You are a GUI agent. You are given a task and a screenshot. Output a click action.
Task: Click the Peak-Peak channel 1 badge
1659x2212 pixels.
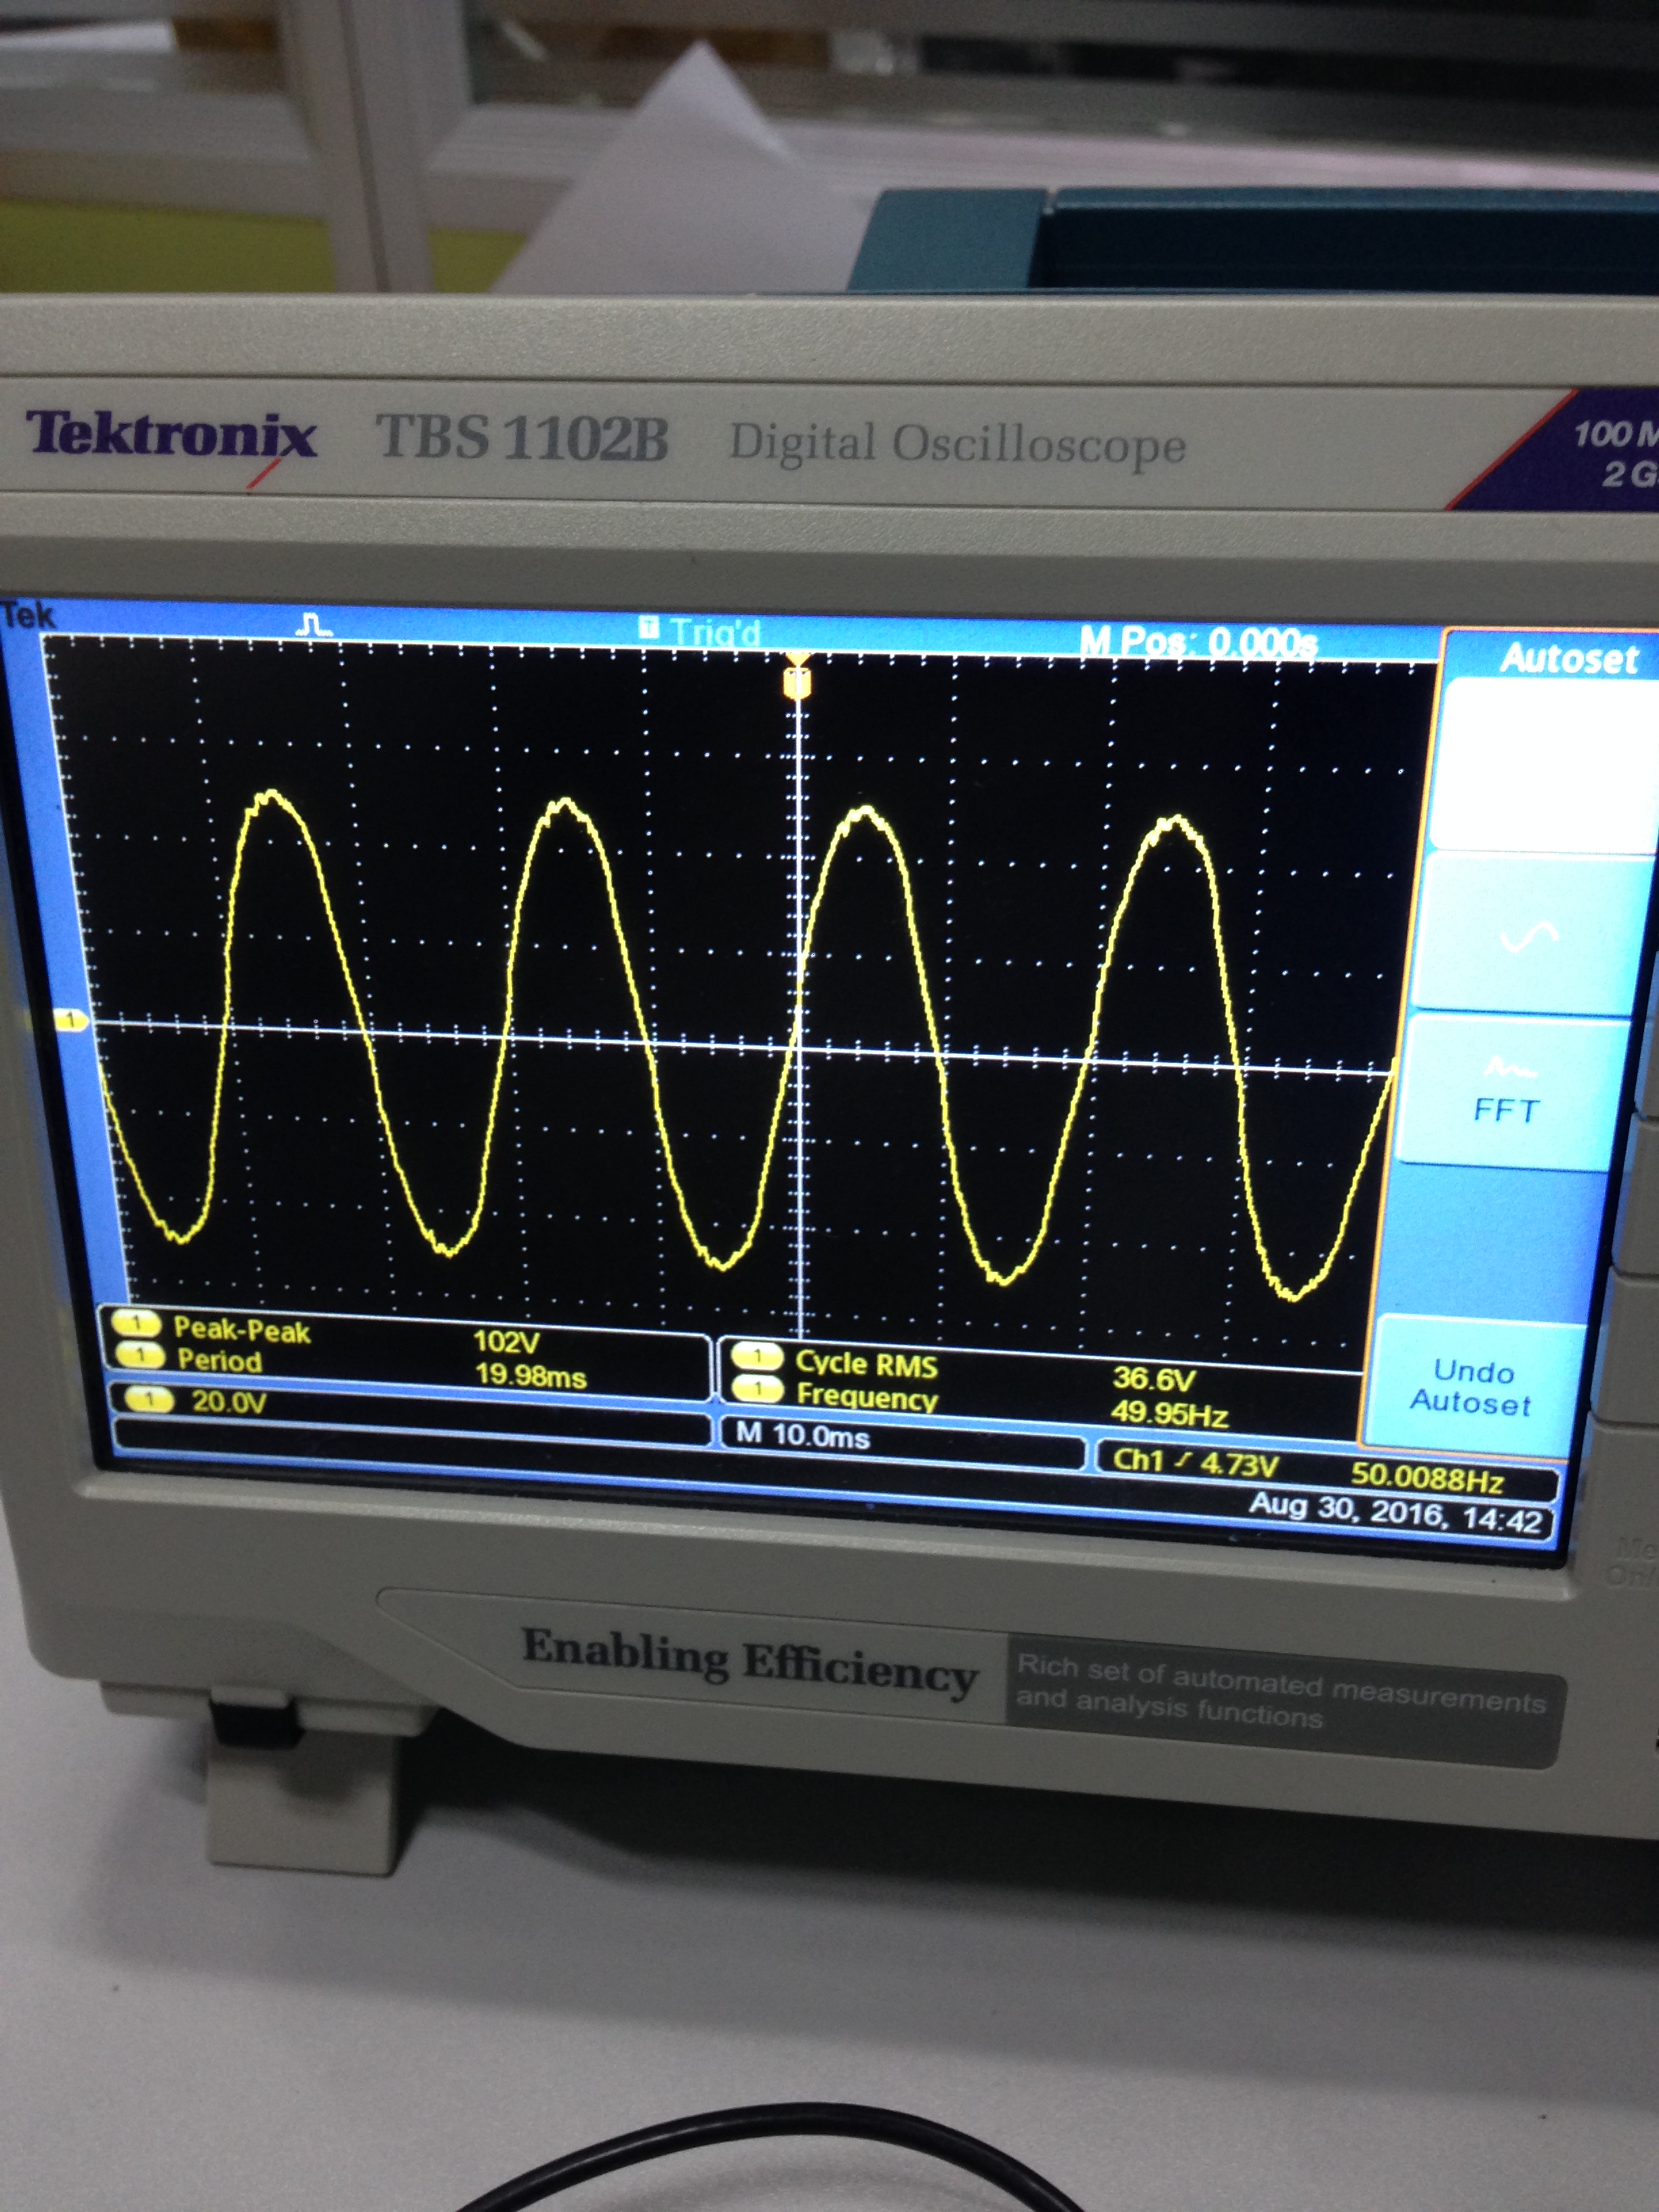[x=136, y=1324]
